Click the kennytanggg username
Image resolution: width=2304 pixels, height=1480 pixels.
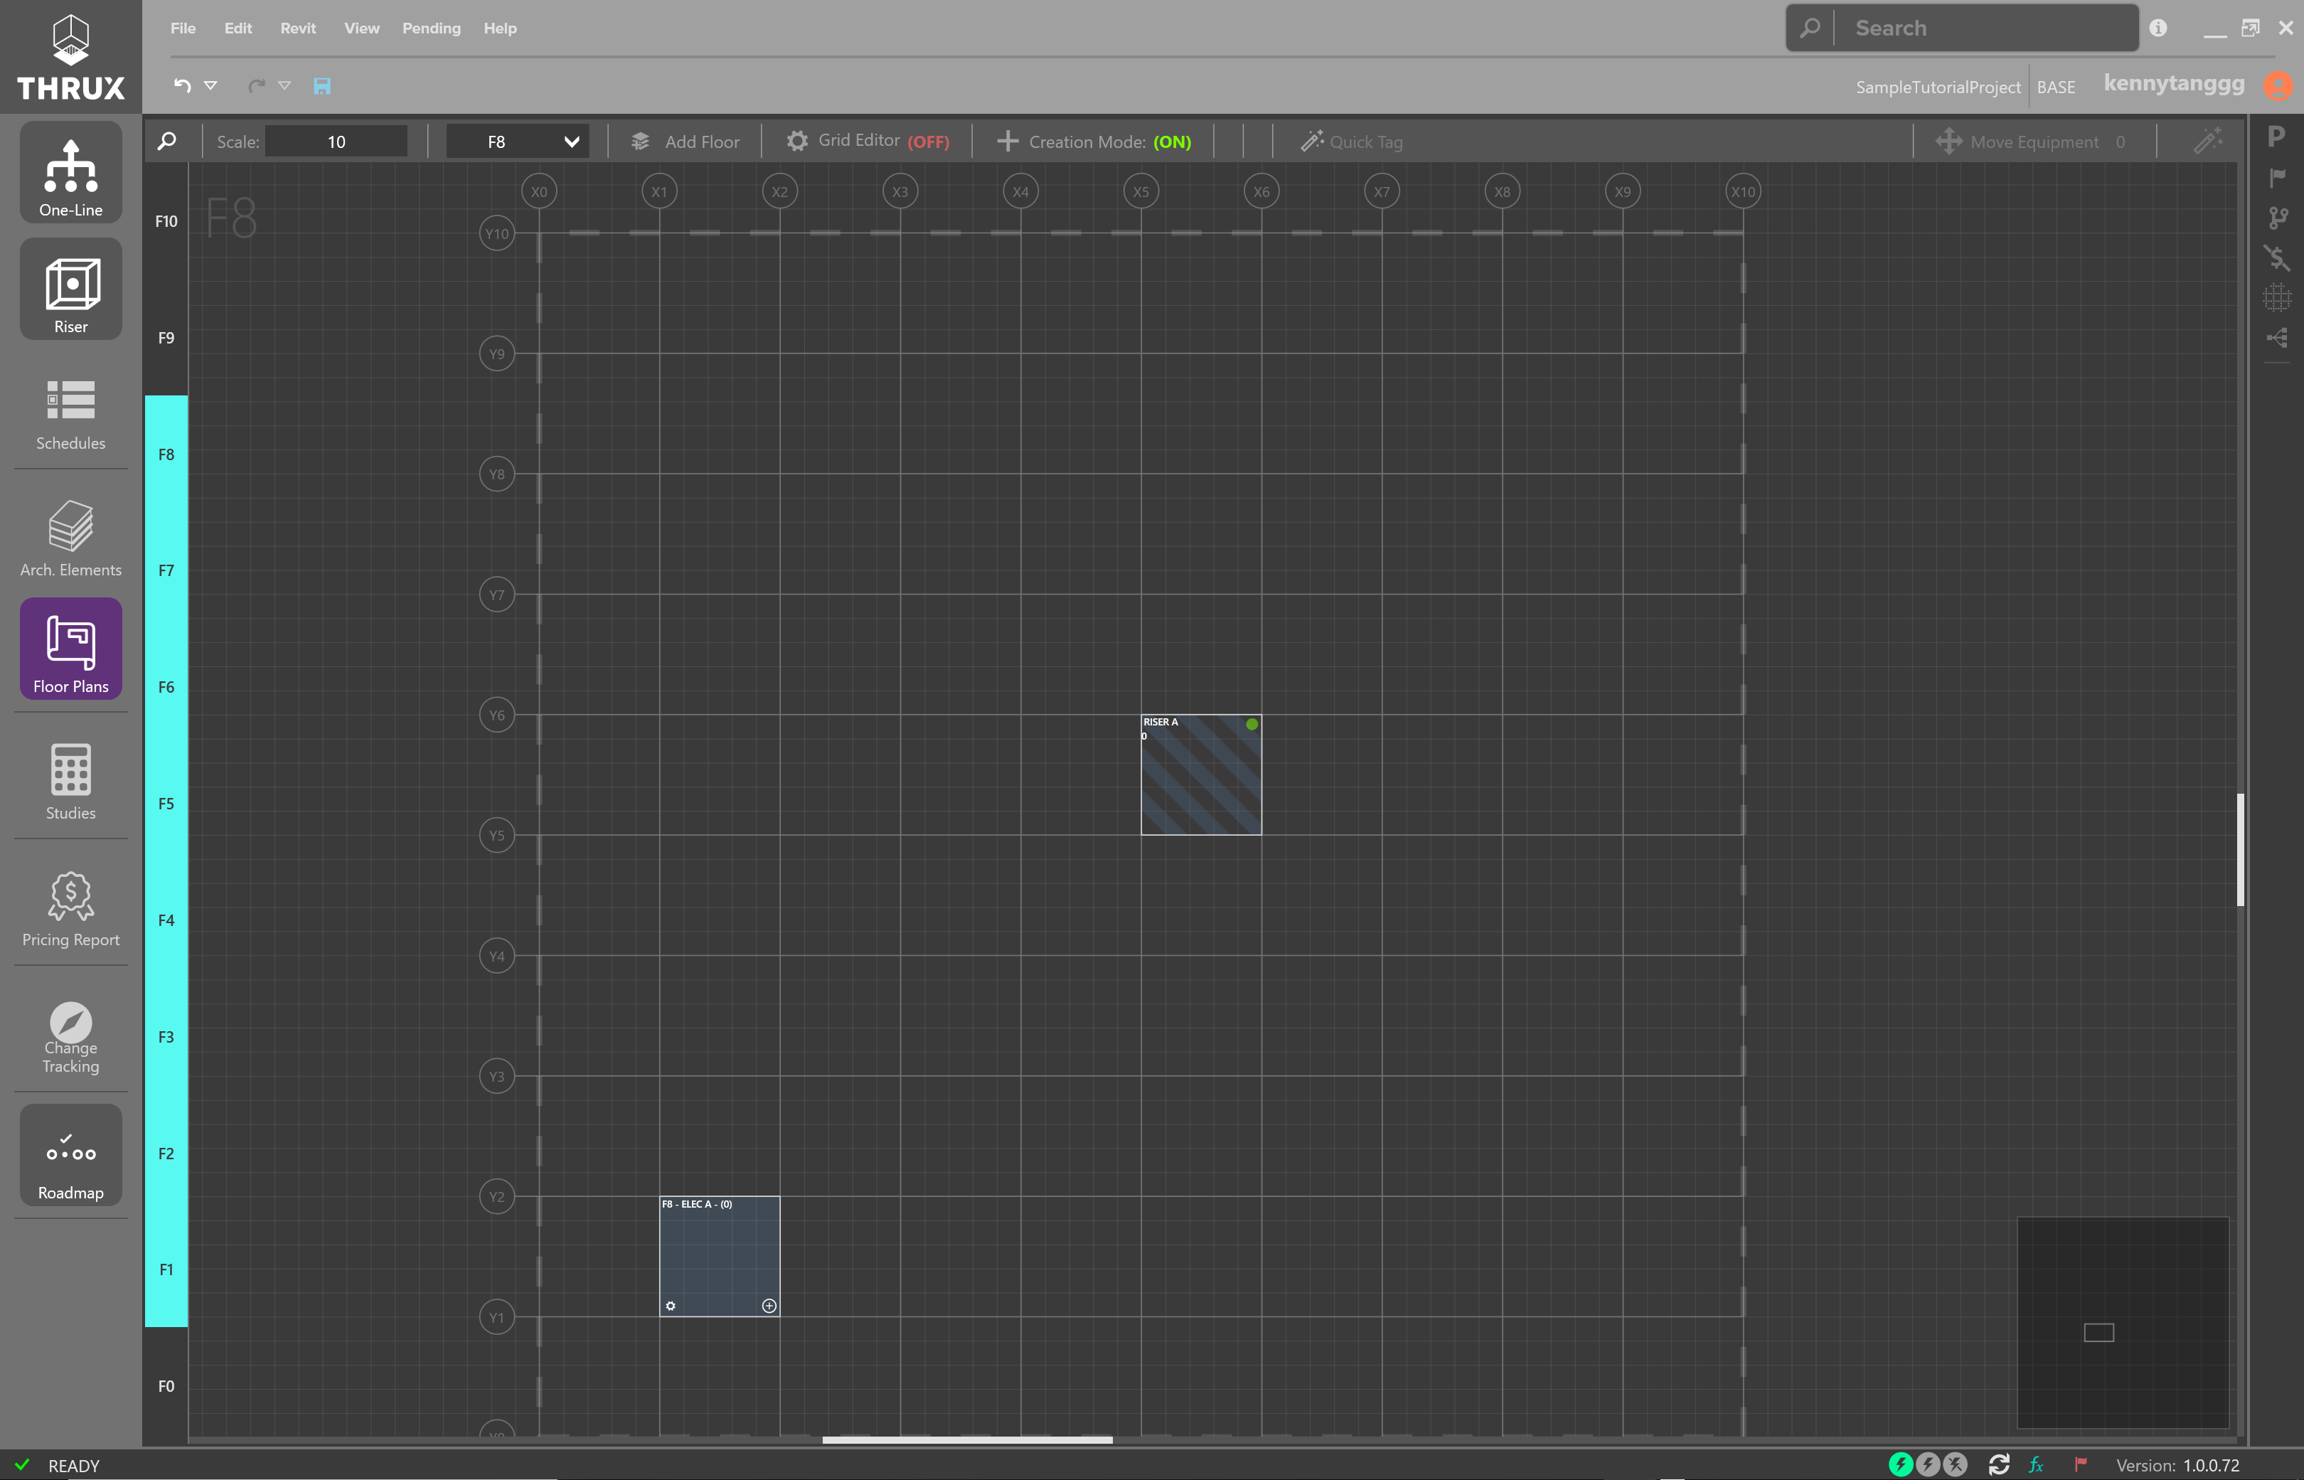tap(2175, 84)
